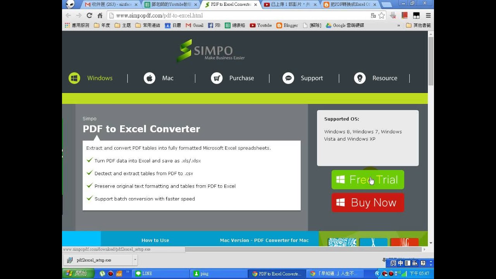Viewport: 496px width, 279px height.
Task: Click the red Buy Now button
Action: click(x=368, y=203)
